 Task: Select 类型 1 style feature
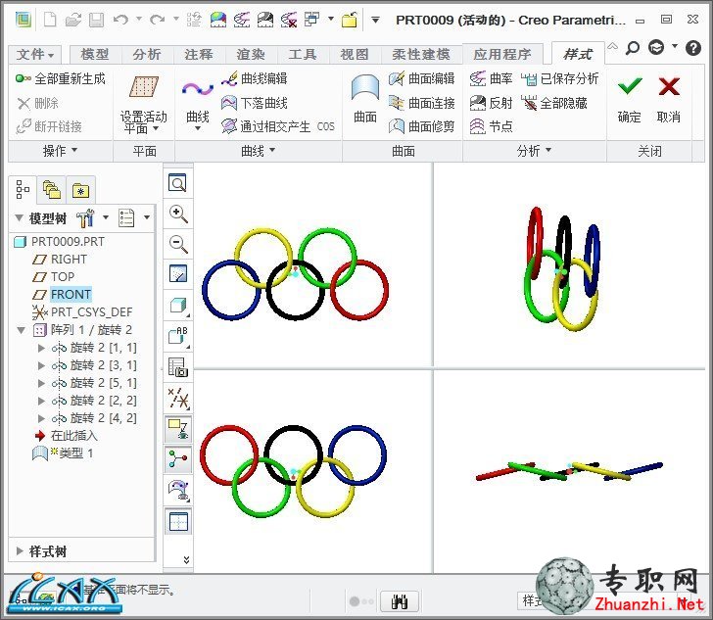pyautogui.click(x=63, y=453)
